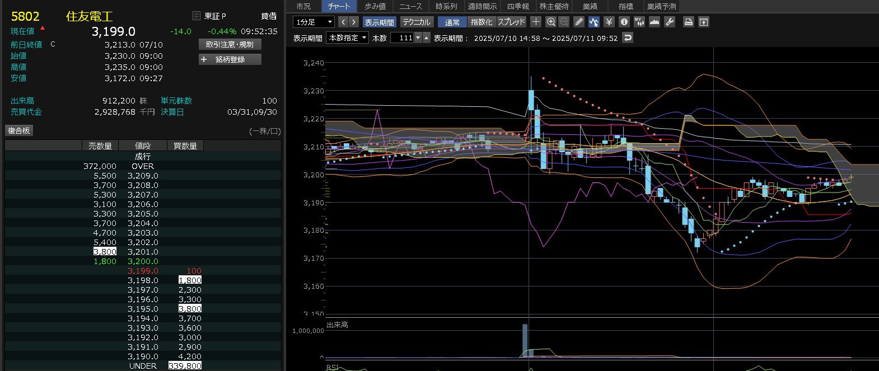This screenshot has height=371, width=879.
Task: Toggle 表示期間 display period button
Action: (379, 22)
